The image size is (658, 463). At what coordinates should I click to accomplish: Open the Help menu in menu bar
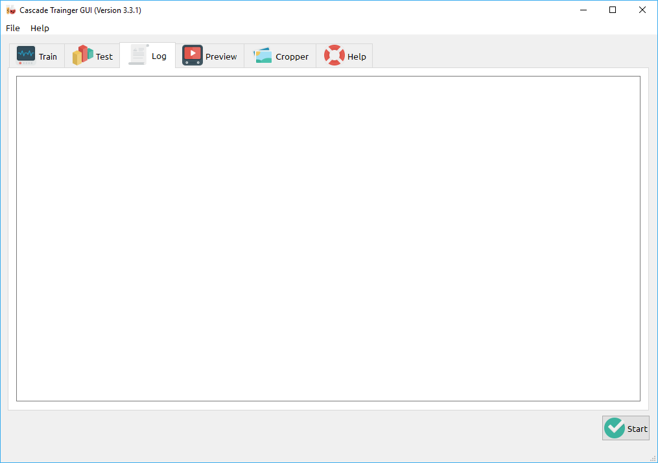pos(40,28)
